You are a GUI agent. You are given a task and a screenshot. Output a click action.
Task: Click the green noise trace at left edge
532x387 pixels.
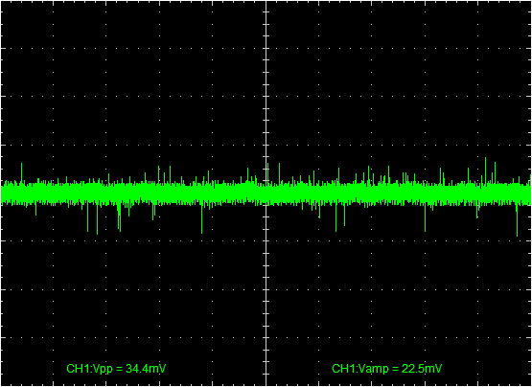coord(4,193)
